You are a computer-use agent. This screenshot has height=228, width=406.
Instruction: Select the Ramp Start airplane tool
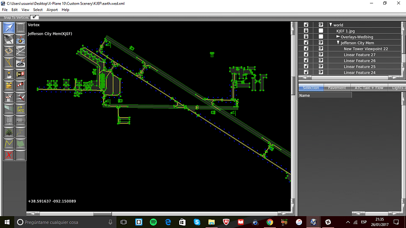coord(20,97)
